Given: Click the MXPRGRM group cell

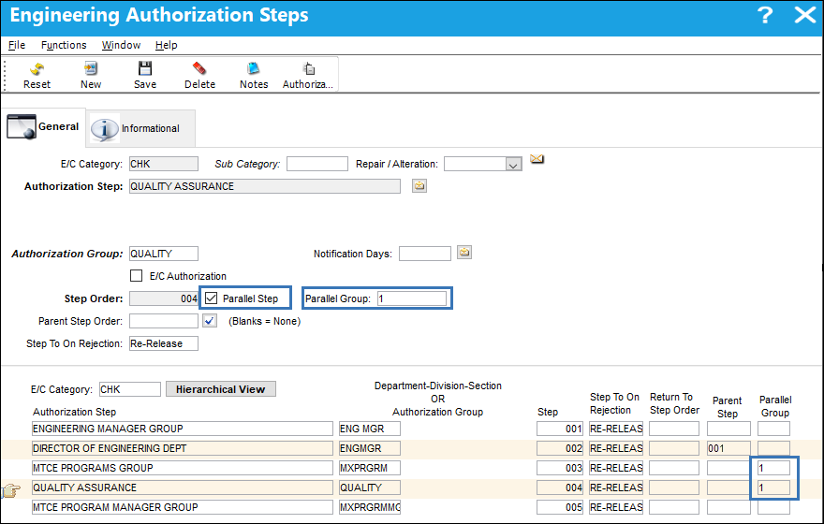Looking at the screenshot, I should pos(370,468).
